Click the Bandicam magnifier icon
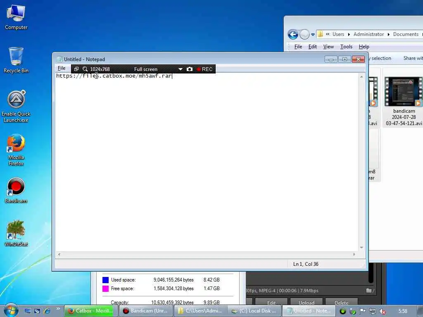 (85, 69)
